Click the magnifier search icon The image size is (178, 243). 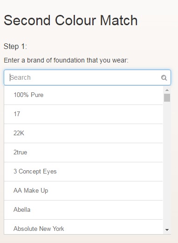click(x=164, y=77)
